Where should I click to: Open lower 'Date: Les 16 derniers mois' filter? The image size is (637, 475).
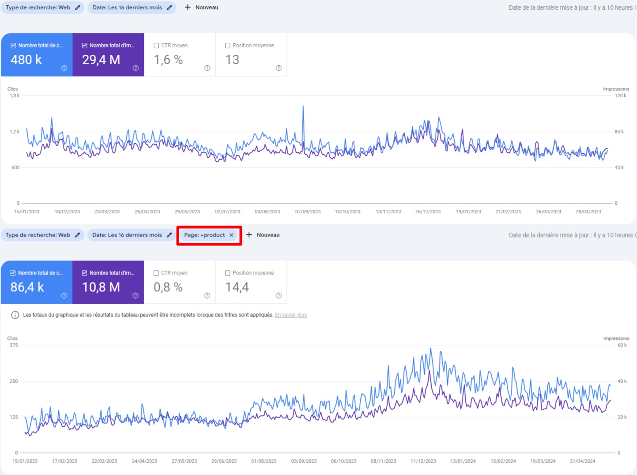[127, 235]
